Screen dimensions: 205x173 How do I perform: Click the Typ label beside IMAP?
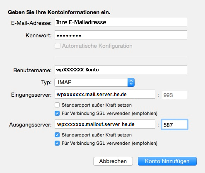point(46,83)
